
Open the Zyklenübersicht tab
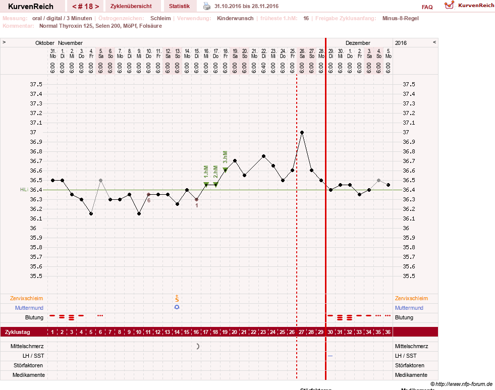pos(131,6)
